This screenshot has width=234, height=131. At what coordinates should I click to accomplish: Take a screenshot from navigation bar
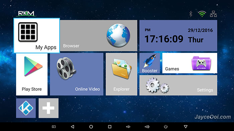click(54, 127)
